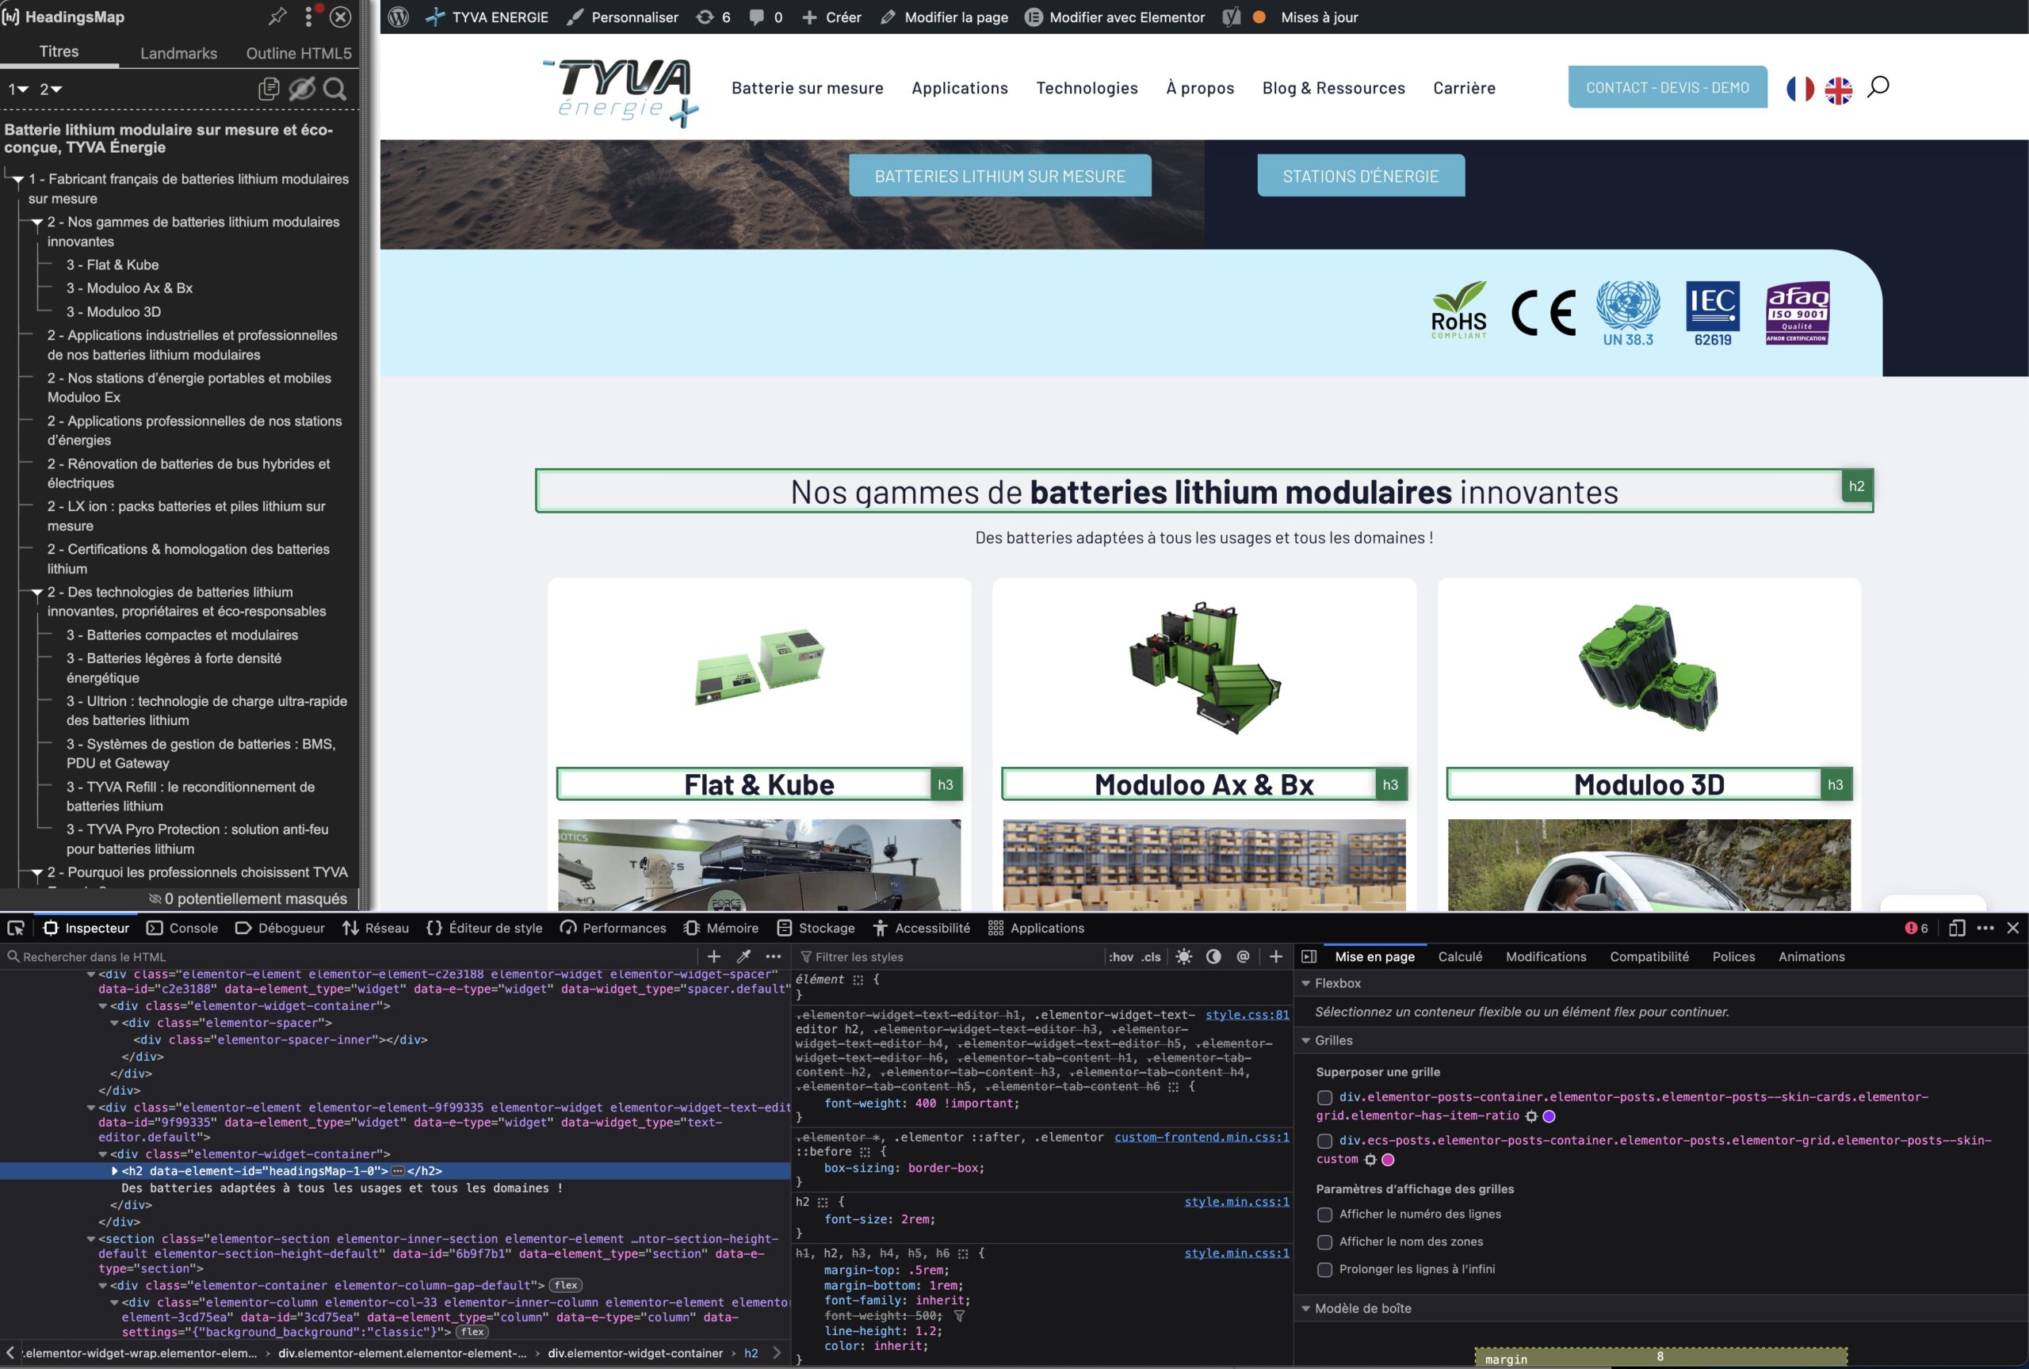Click the WordPress logo in admin bar
2029x1369 pixels.
[399, 17]
